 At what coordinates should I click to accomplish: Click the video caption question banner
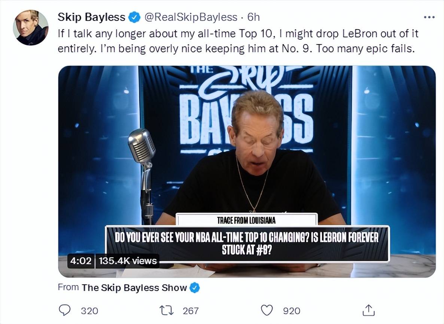click(x=247, y=244)
